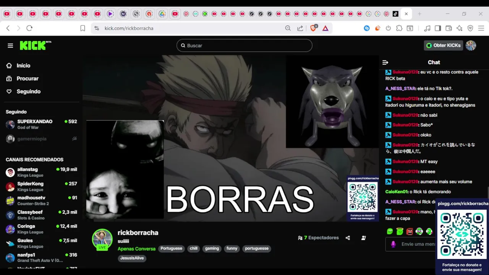
Task: Open the browser extensions puzzle icon
Action: (399, 28)
